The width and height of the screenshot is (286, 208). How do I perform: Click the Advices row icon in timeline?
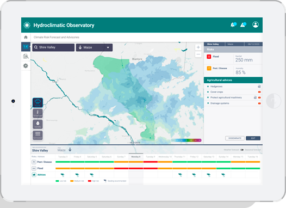34,175
